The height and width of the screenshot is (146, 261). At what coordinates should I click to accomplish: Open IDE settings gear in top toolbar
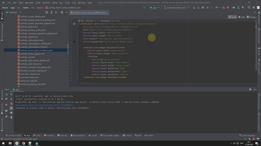click(254, 8)
